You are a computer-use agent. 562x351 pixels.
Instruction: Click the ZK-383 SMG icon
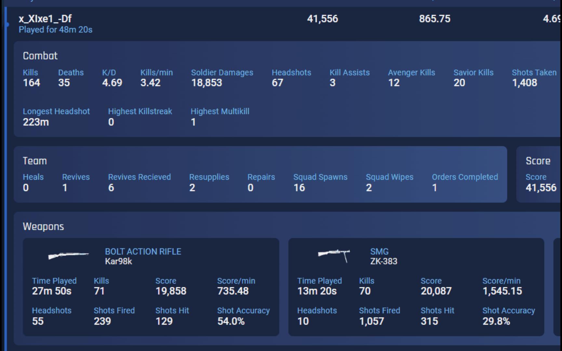click(334, 255)
